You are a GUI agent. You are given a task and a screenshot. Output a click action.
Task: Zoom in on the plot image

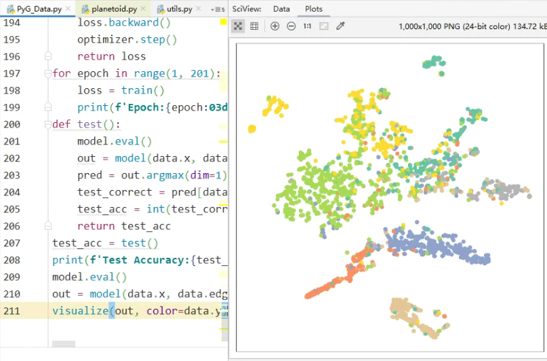coord(275,26)
